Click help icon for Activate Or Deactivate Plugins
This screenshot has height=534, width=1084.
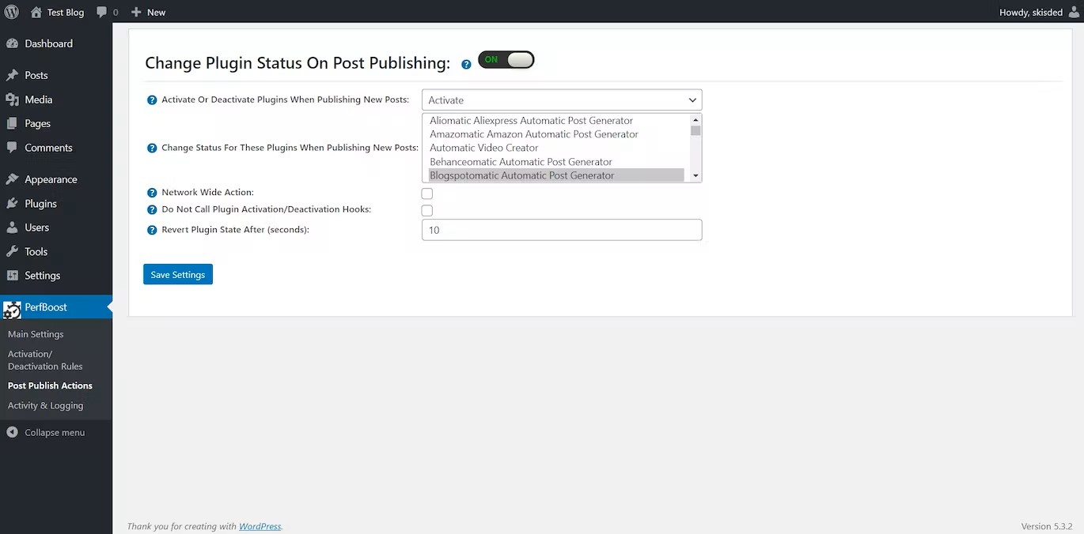[x=152, y=100]
